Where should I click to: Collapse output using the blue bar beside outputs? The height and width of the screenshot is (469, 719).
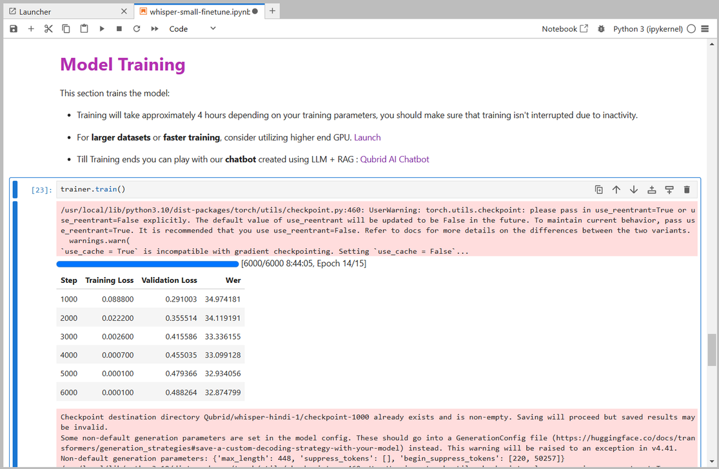(x=15, y=334)
